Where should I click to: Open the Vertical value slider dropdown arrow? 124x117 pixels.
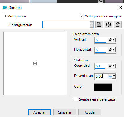[114, 40]
